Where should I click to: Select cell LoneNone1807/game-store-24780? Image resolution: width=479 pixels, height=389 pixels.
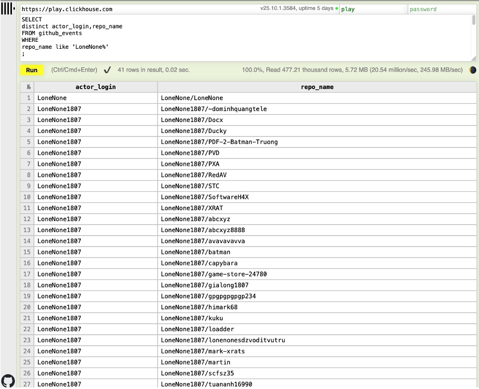pos(317,274)
